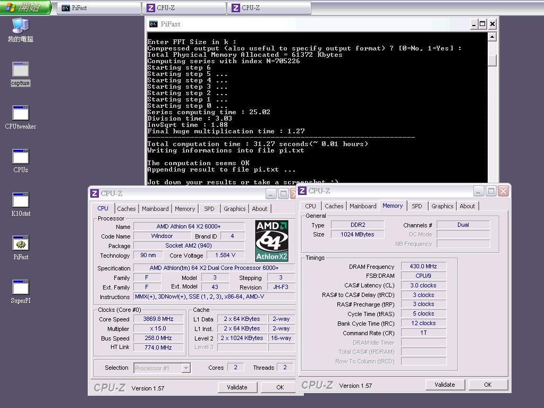Close the PiFast console window
This screenshot has width=544, height=408.
(492, 24)
